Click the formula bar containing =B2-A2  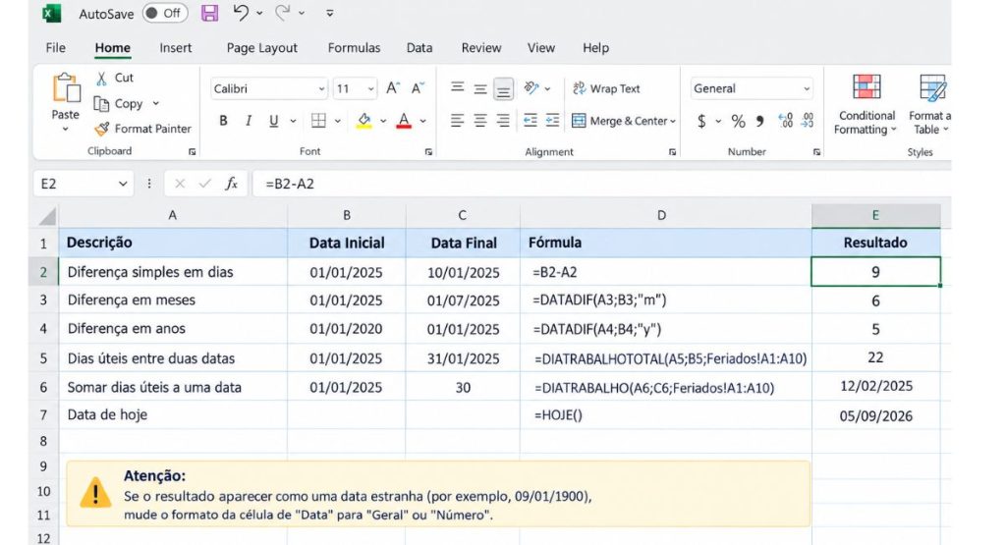(602, 184)
